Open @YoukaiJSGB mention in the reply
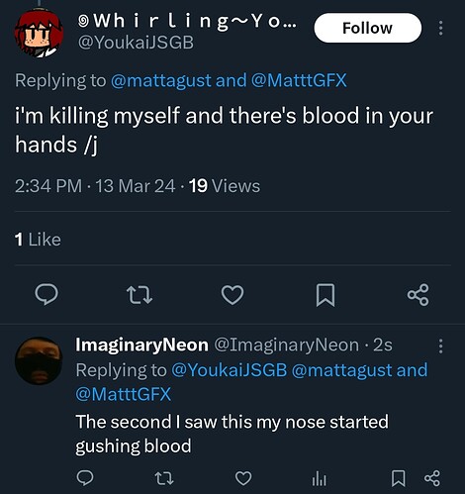Screen dimensions: 465x494 [x=230, y=370]
